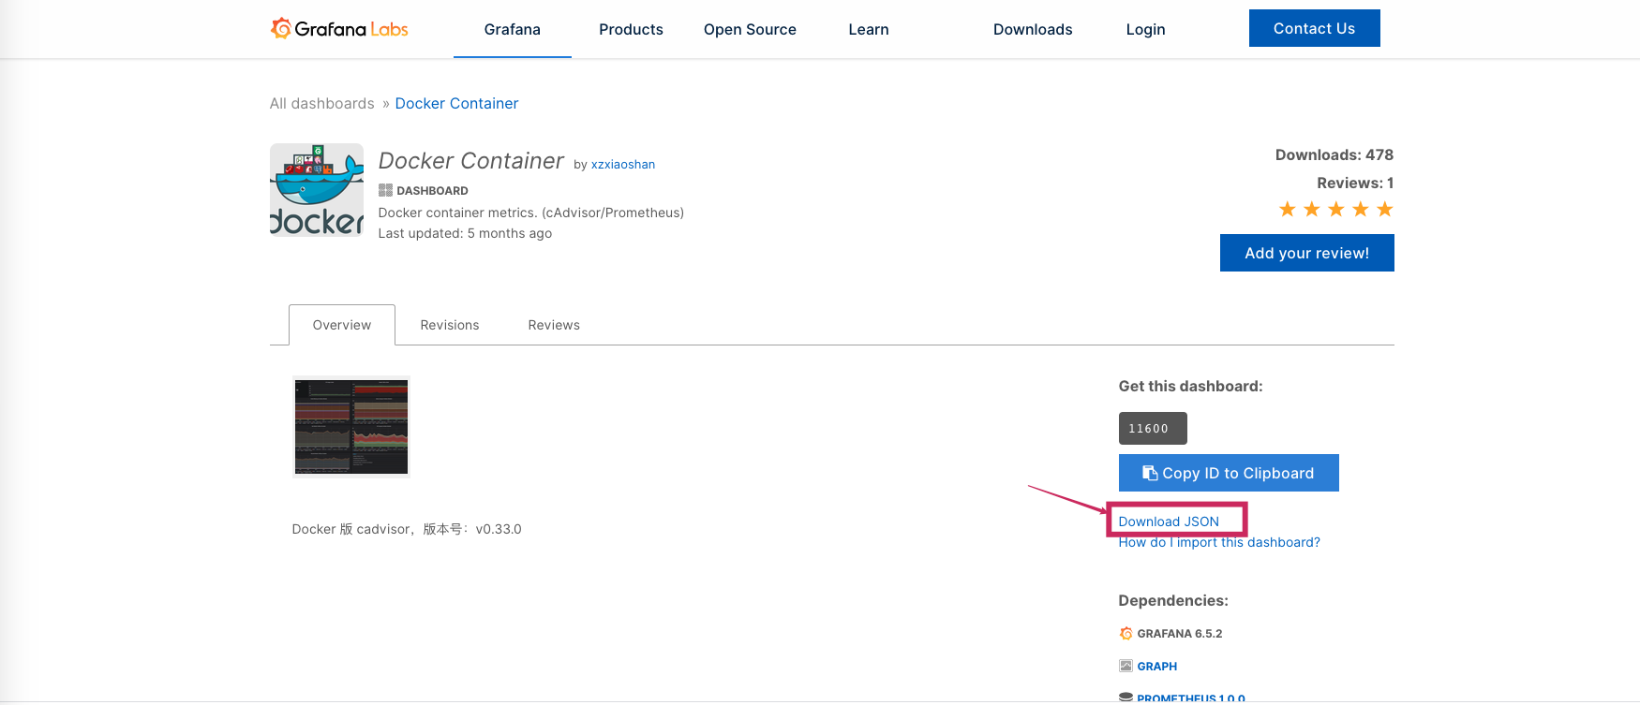Click the Docker whale dashboard logo

point(317,190)
